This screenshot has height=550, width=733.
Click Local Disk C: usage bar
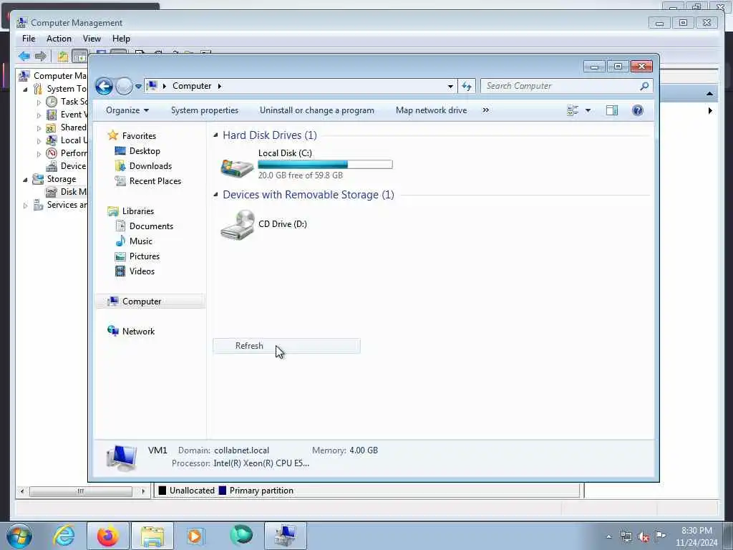[x=326, y=164]
